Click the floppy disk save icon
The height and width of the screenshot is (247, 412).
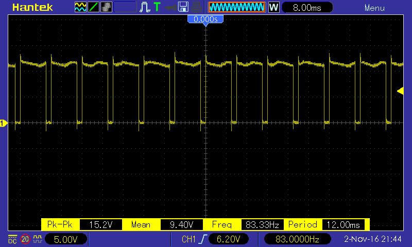pyautogui.click(x=183, y=7)
